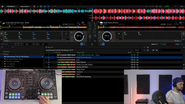Click deck 2 play button
This screenshot has height=104, width=185.
click(100, 40)
